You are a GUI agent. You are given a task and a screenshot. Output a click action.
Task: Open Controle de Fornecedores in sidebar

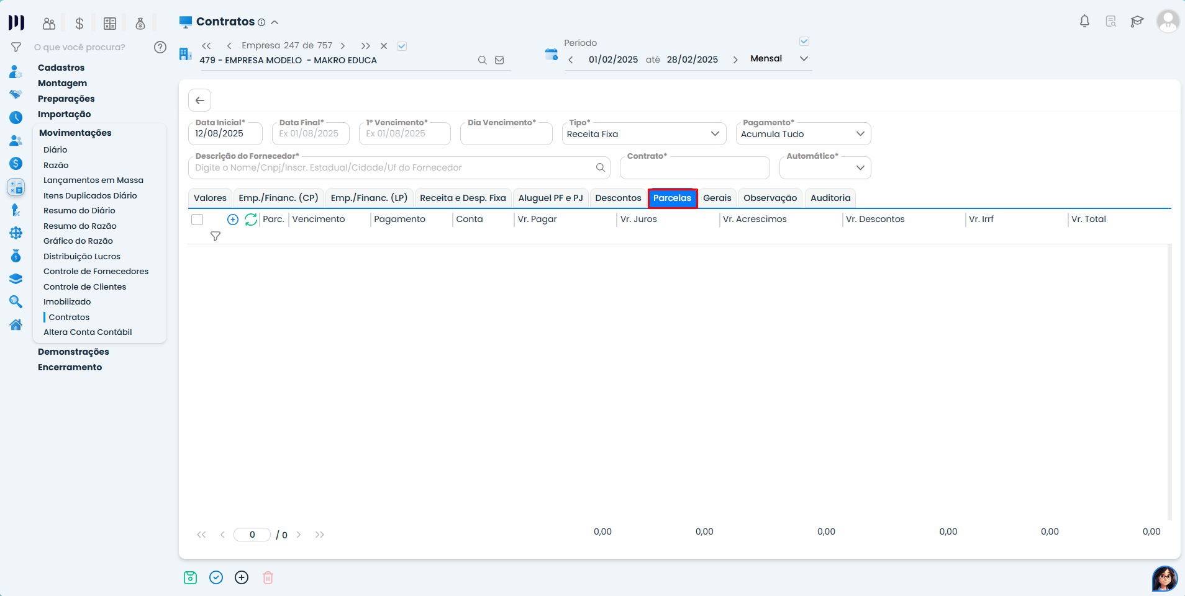tap(96, 271)
